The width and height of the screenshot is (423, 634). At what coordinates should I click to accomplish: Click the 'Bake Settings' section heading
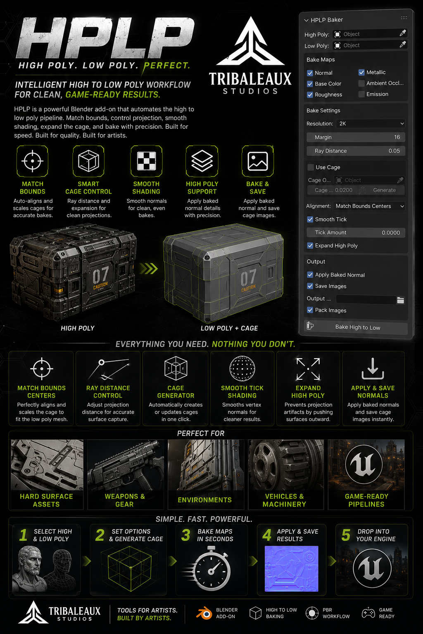pos(323,111)
